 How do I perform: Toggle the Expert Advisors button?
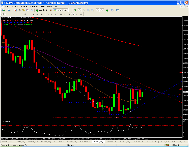point(60,10)
